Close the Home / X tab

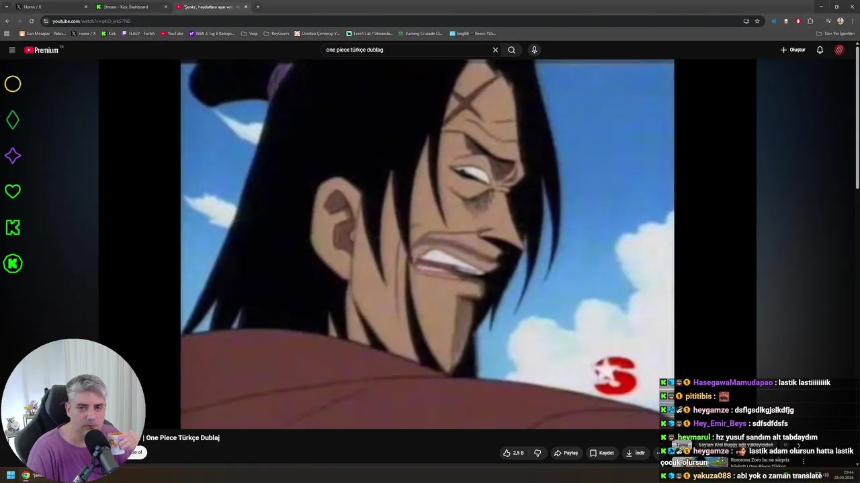coord(86,7)
